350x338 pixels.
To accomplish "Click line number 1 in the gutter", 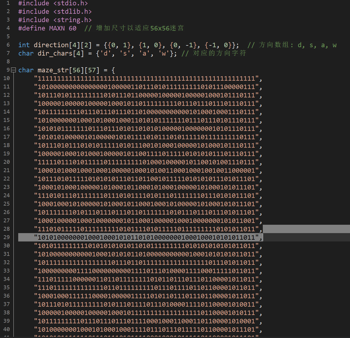I will (x=8, y=3).
